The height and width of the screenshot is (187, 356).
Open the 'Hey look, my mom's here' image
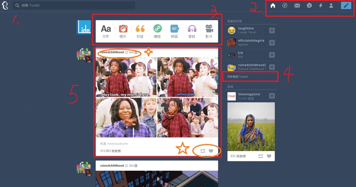tap(126, 77)
